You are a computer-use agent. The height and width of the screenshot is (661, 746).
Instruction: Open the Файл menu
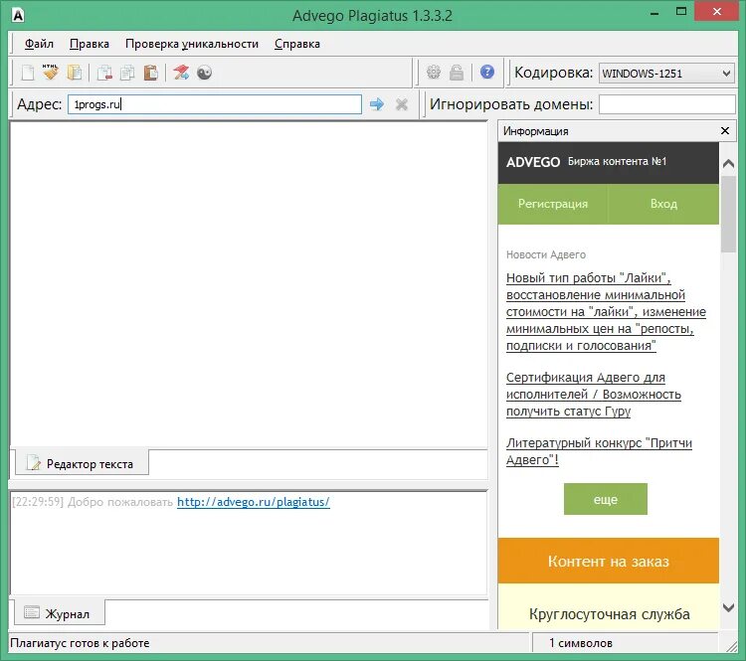[x=39, y=44]
